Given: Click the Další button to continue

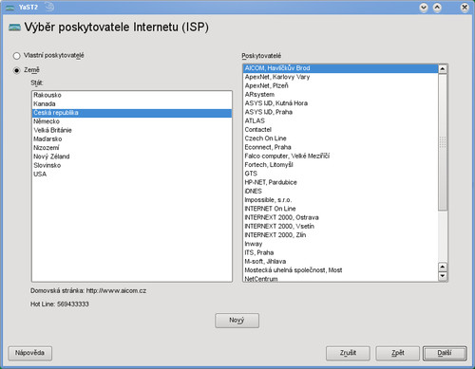Looking at the screenshot, I should pos(445,353).
